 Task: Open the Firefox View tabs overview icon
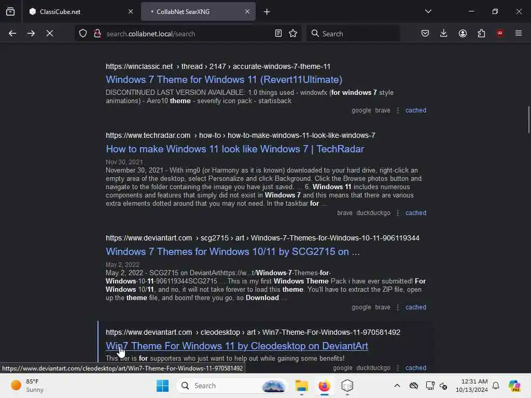tap(10, 11)
